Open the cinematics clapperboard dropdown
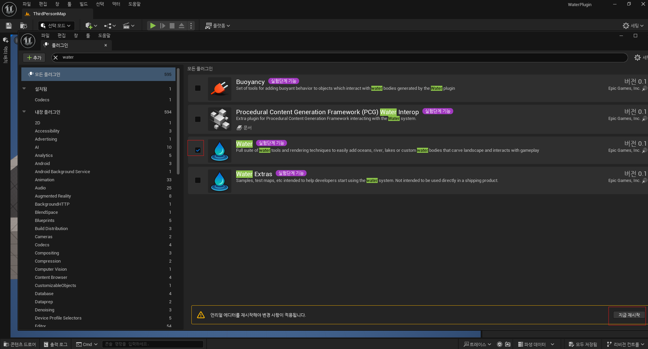648x349 pixels. coord(129,26)
